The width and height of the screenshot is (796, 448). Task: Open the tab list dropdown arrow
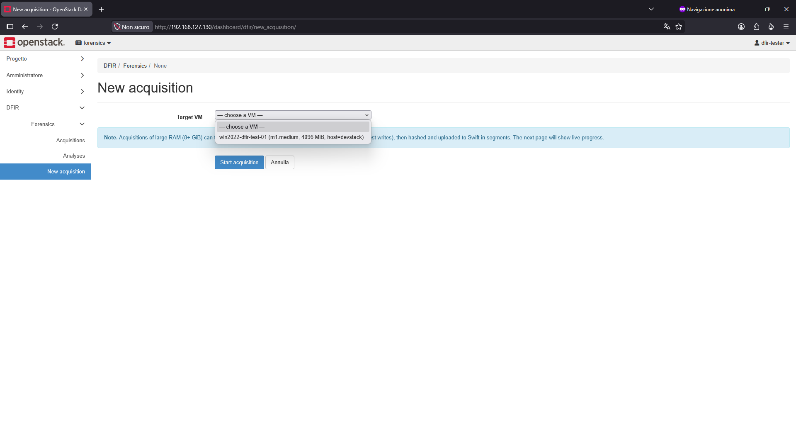[651, 9]
